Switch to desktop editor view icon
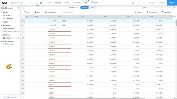177x99 pixels. tap(37, 3)
